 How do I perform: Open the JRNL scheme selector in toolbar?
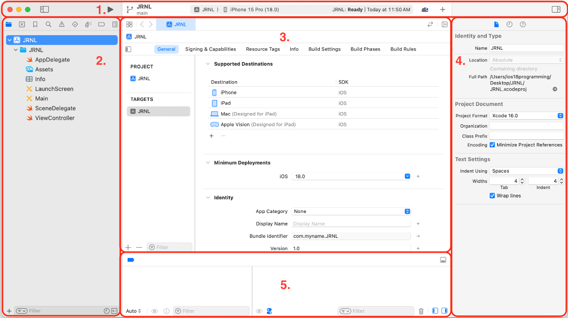204,9
